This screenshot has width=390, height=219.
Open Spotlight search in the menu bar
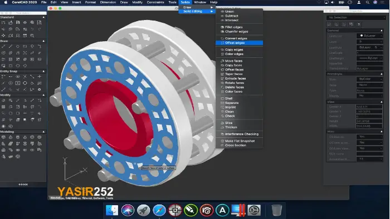(x=367, y=2)
